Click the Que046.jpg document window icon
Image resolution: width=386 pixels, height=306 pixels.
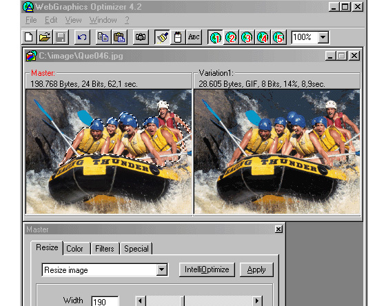point(31,56)
